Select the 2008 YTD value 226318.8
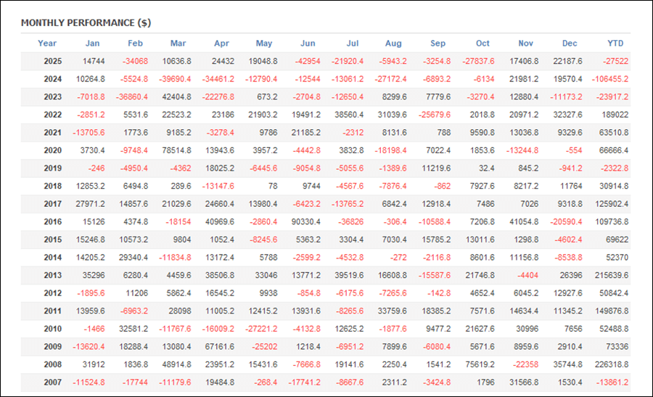The image size is (653, 397). click(x=611, y=364)
